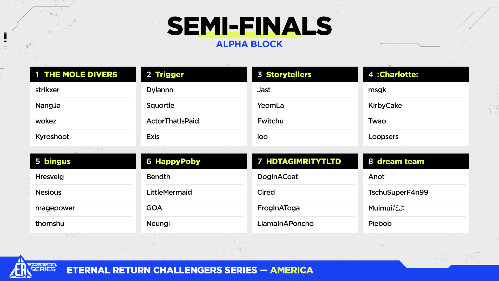Open the HDTAGIMRITYTLTD team header
The width and height of the screenshot is (499, 281).
(303, 162)
